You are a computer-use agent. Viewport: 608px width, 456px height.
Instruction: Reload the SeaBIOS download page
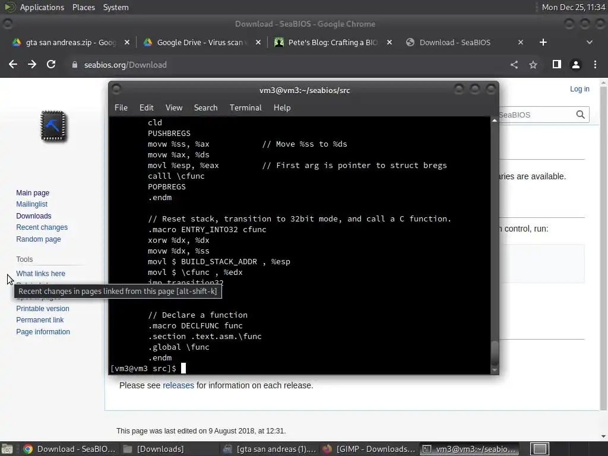pos(51,64)
